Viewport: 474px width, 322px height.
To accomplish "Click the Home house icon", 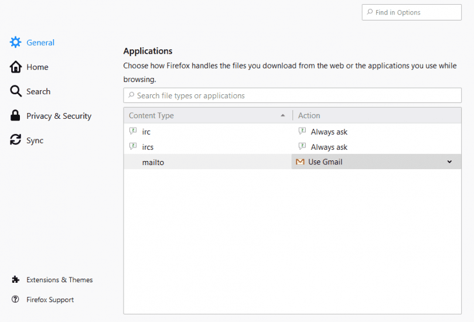I will (16, 67).
